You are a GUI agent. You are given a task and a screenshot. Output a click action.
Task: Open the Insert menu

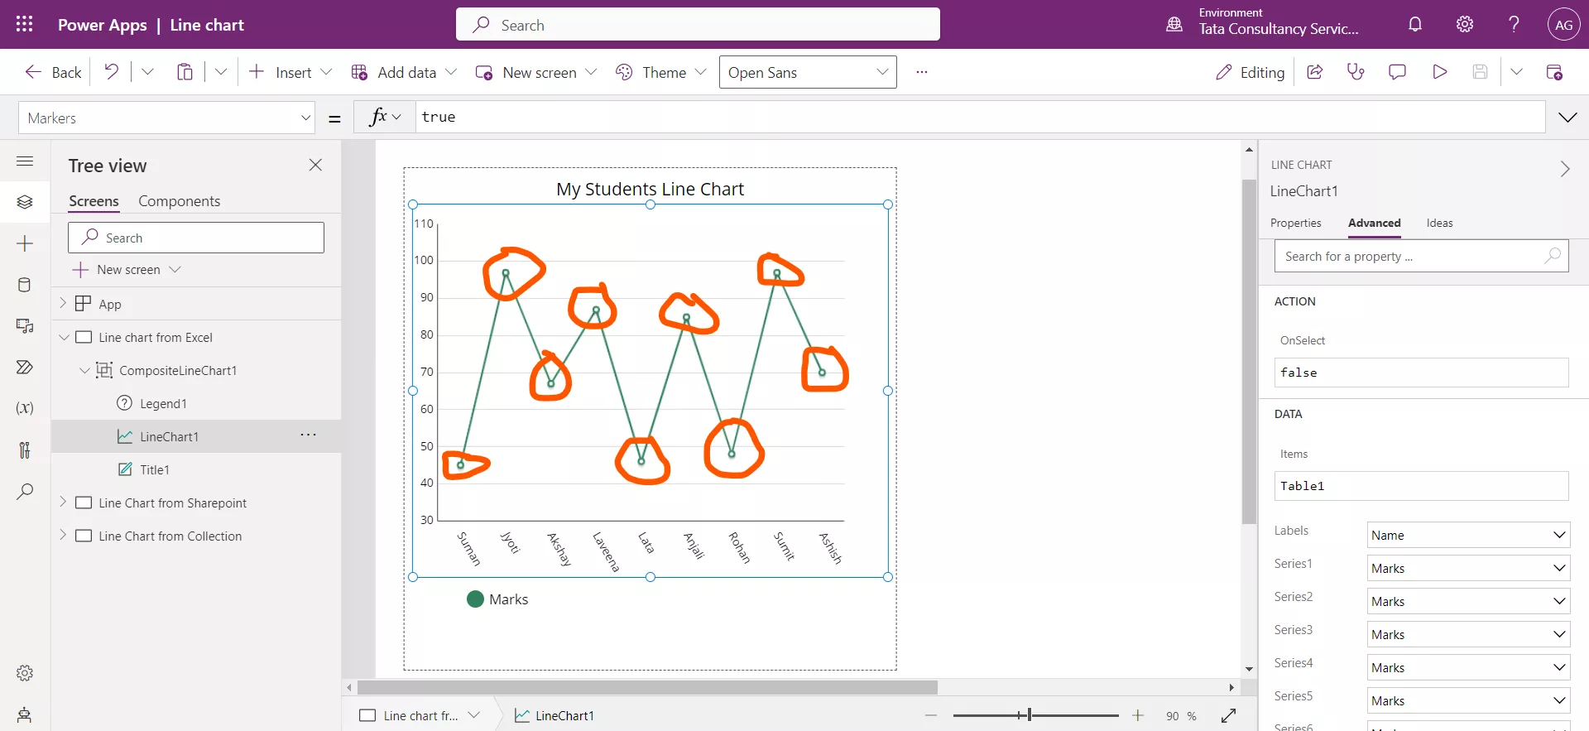(290, 72)
